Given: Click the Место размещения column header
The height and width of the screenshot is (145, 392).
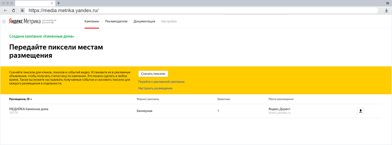Looking at the screenshot, I should (x=281, y=99).
